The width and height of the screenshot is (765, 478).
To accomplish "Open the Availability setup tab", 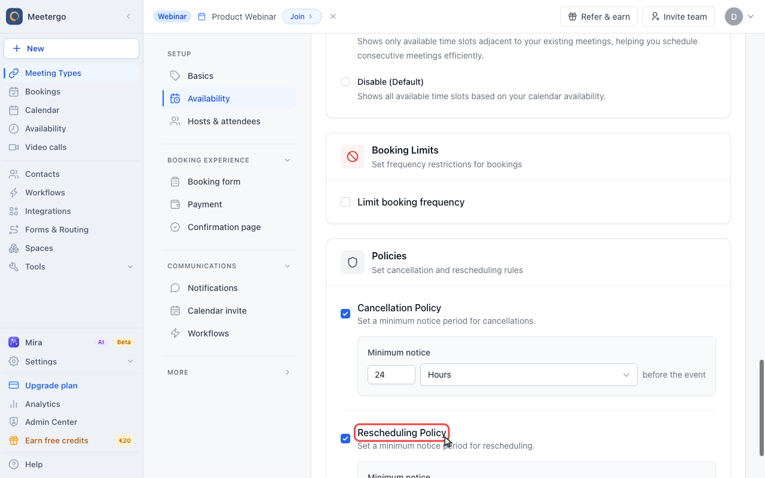I will 229,99.
